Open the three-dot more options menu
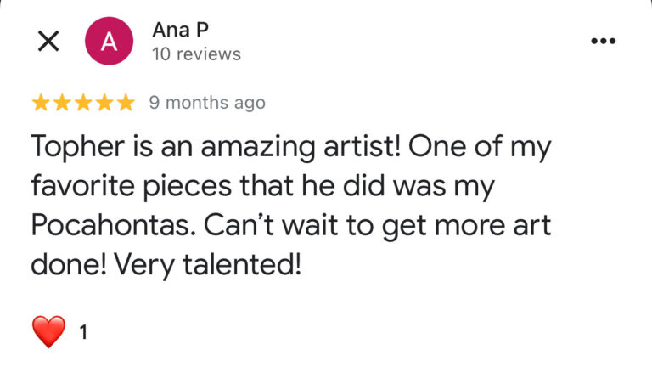 coord(603,42)
